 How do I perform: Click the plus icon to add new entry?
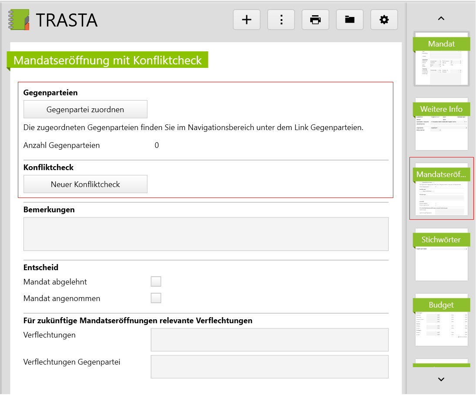point(247,20)
